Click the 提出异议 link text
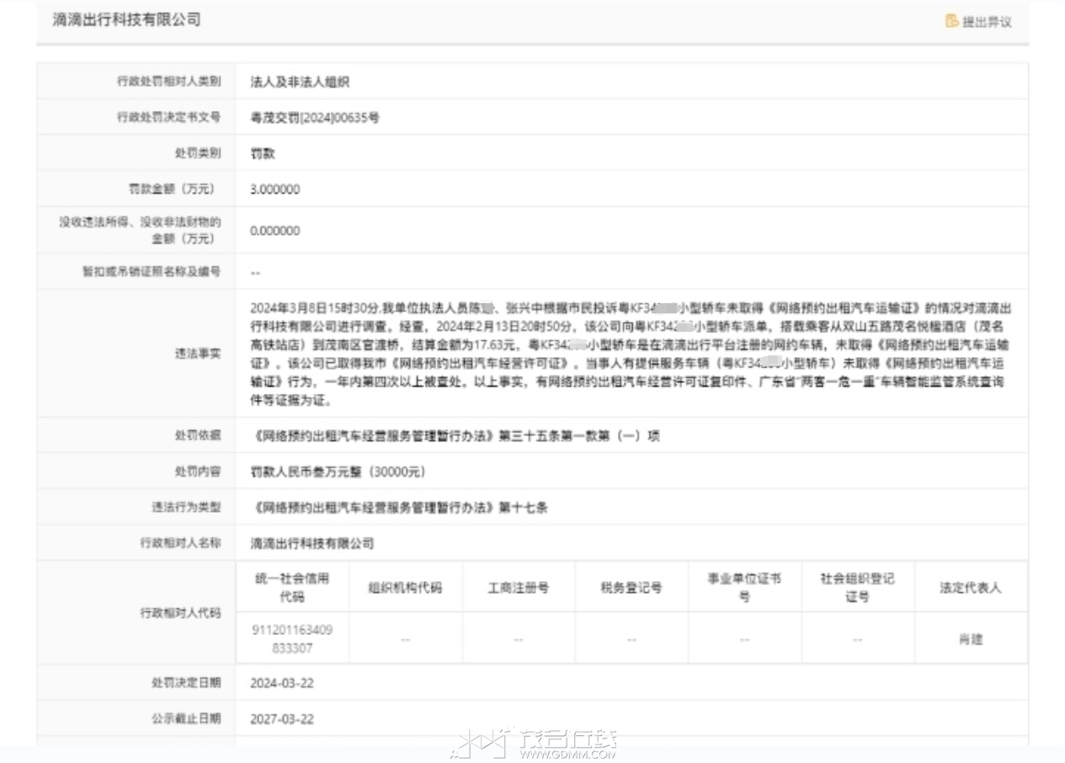The height and width of the screenshot is (763, 1065). [x=987, y=22]
